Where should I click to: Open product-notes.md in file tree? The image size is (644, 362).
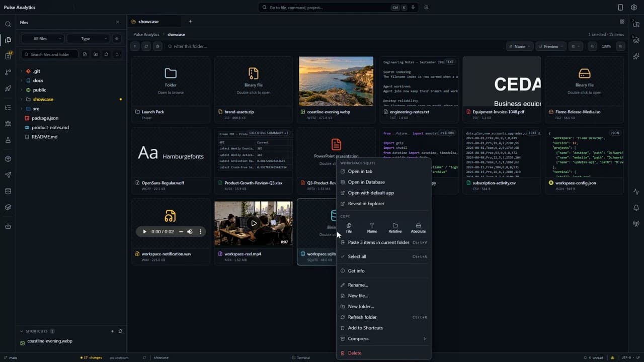pos(50,127)
